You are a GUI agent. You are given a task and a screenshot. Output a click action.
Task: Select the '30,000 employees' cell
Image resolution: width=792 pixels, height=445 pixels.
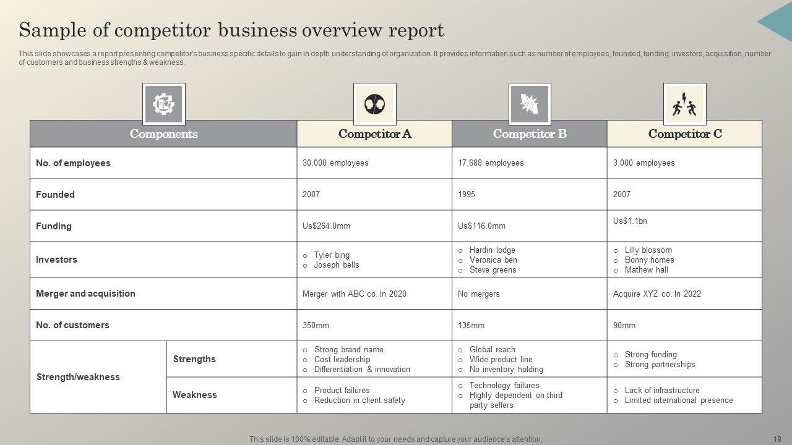(335, 163)
